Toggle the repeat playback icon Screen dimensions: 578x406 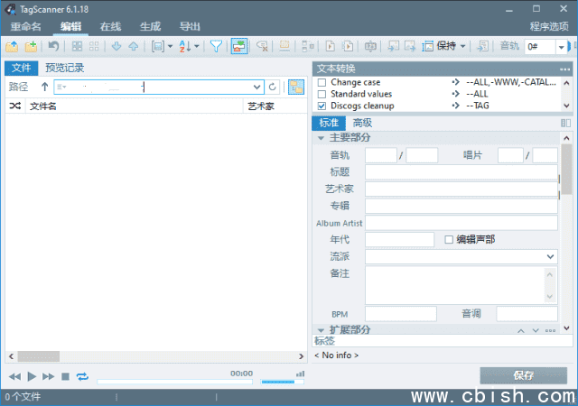tap(83, 376)
